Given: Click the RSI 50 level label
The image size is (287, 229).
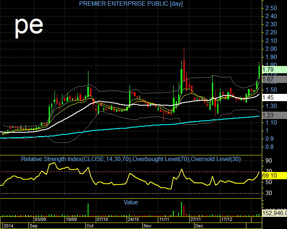Looking at the screenshot, I should (x=268, y=182).
